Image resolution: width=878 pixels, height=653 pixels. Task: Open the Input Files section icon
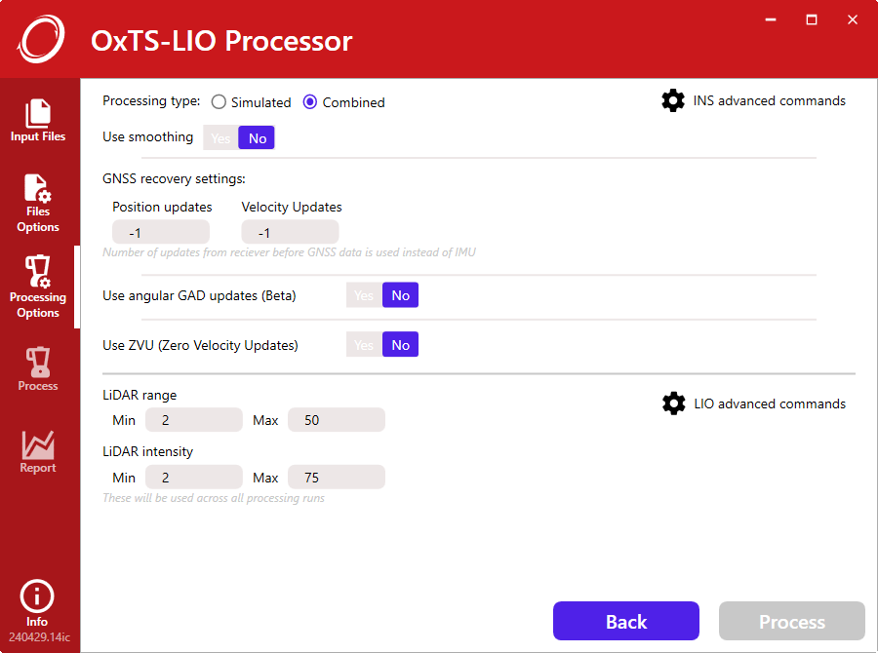37,112
